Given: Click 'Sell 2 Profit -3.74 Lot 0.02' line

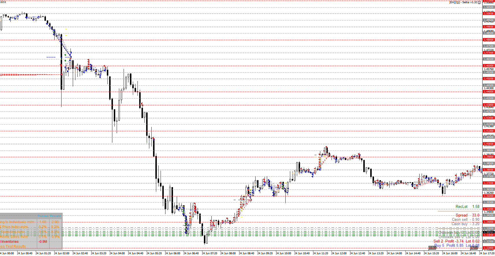Looking at the screenshot, I should [456, 241].
